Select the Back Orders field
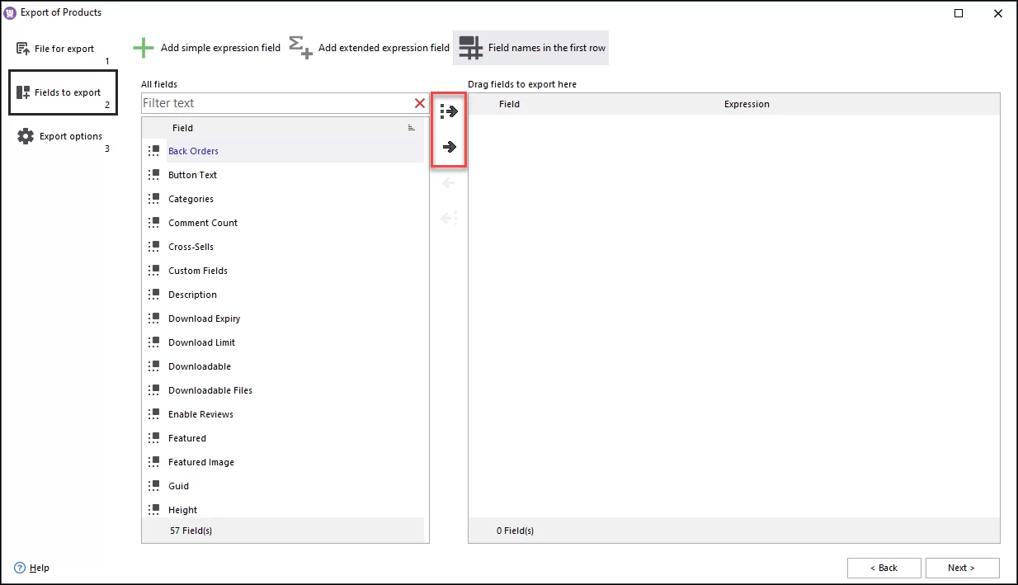 click(193, 151)
